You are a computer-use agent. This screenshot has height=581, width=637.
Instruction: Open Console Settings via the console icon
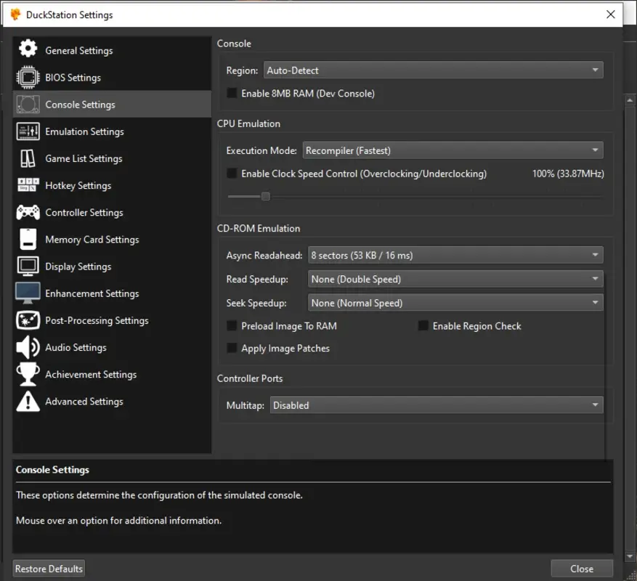(28, 104)
